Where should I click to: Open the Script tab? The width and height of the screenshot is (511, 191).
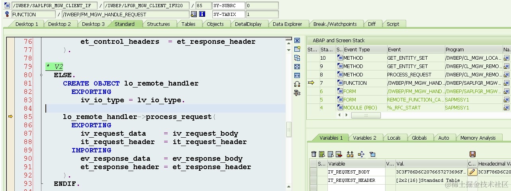click(393, 24)
